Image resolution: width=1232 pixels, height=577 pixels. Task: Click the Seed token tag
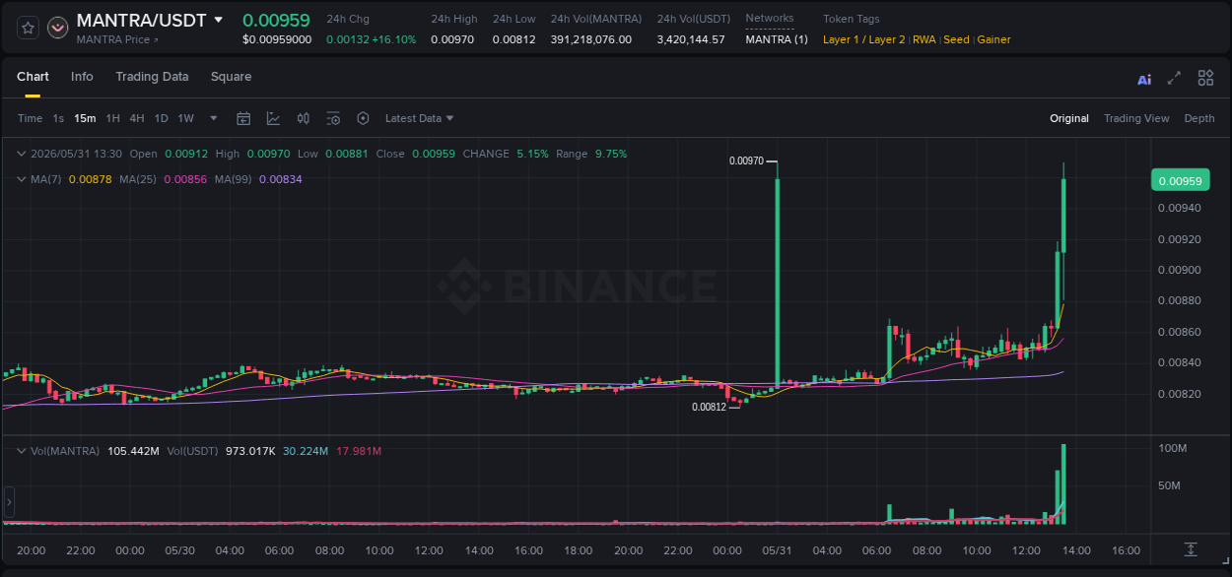956,39
